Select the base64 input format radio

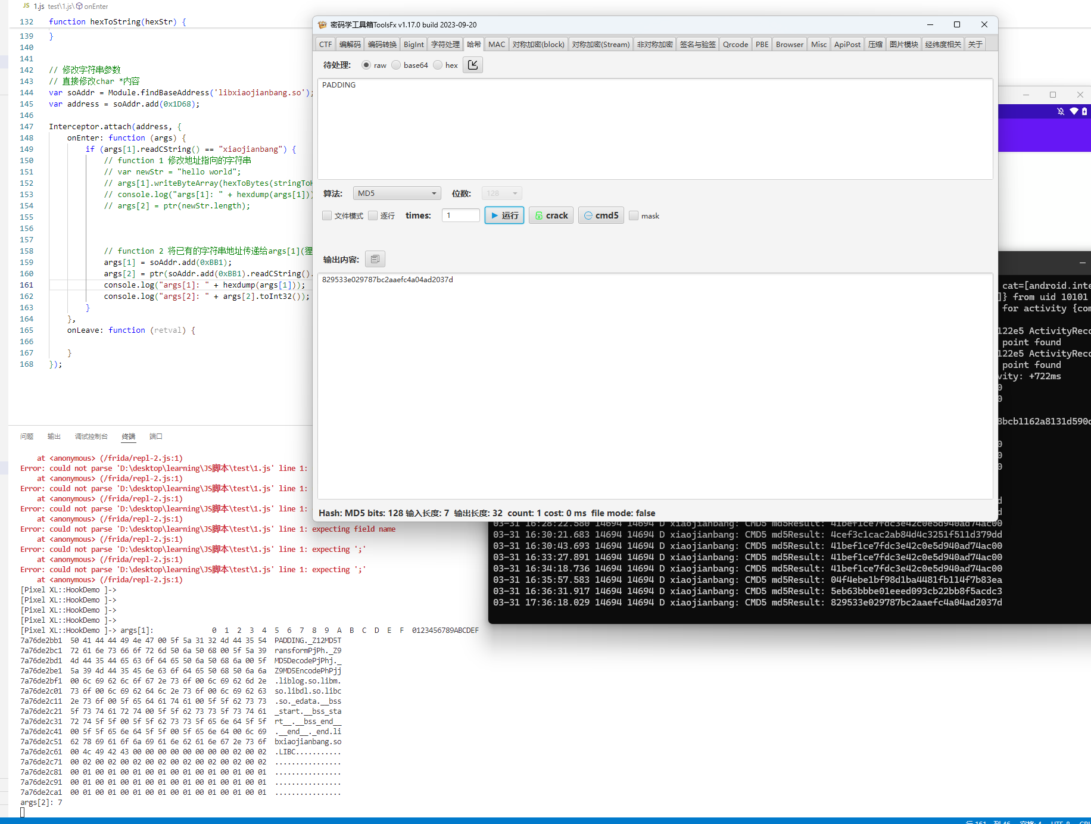(397, 65)
